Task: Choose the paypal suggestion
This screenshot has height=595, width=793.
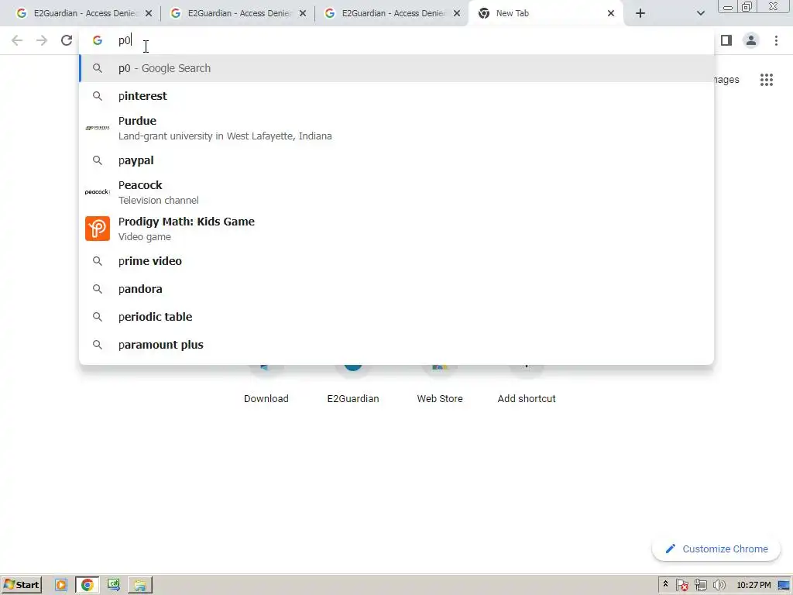Action: click(396, 160)
